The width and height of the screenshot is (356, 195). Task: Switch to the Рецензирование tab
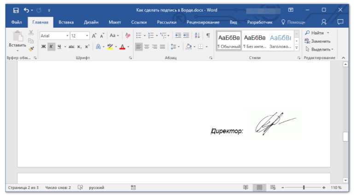[203, 22]
